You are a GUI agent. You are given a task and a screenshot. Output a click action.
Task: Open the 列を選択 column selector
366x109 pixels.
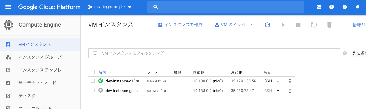(358, 53)
